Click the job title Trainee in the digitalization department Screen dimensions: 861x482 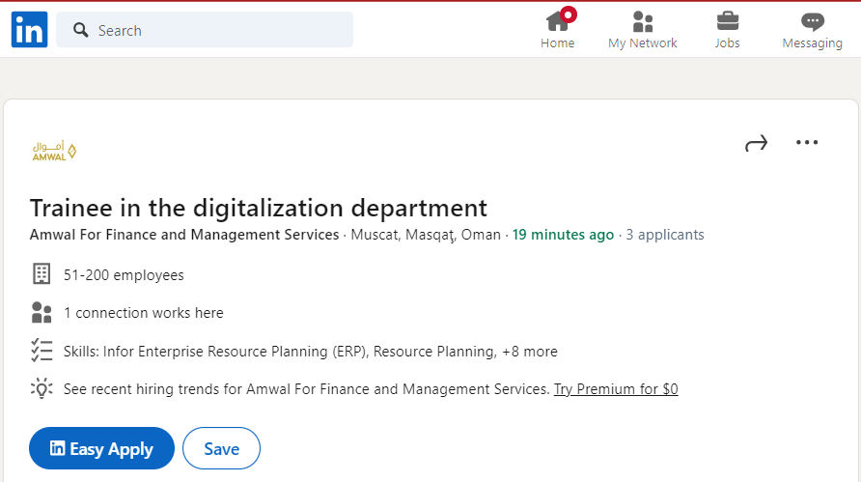pyautogui.click(x=258, y=209)
